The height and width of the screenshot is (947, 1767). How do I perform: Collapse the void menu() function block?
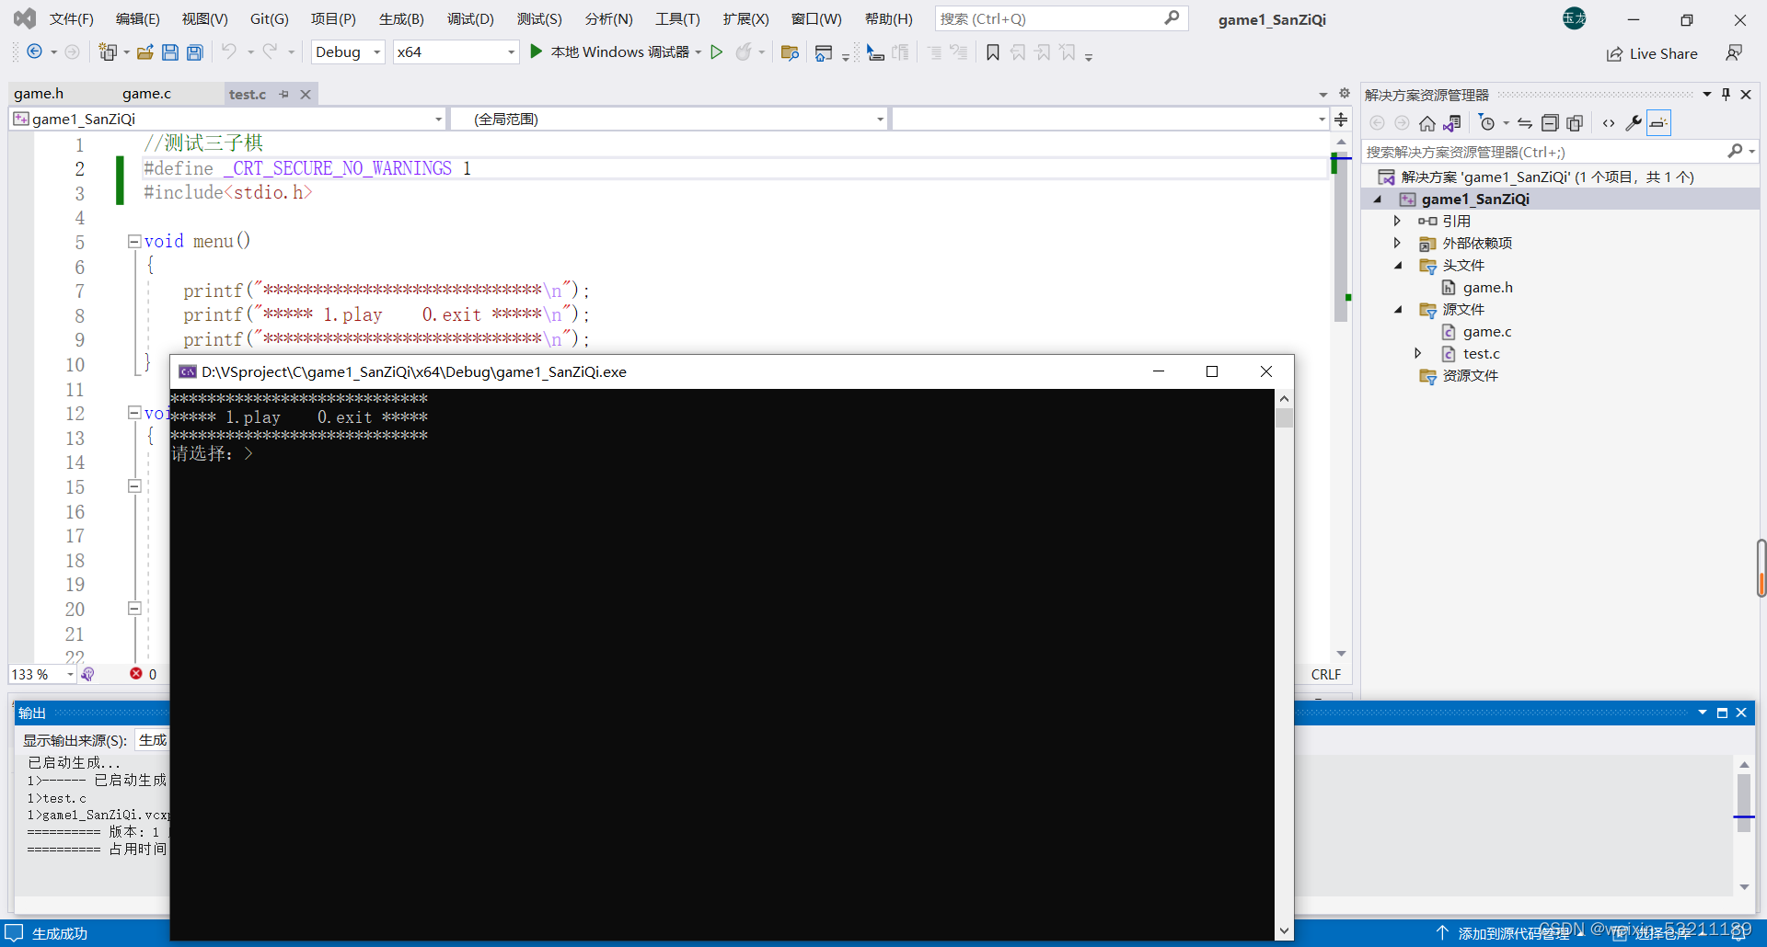134,241
